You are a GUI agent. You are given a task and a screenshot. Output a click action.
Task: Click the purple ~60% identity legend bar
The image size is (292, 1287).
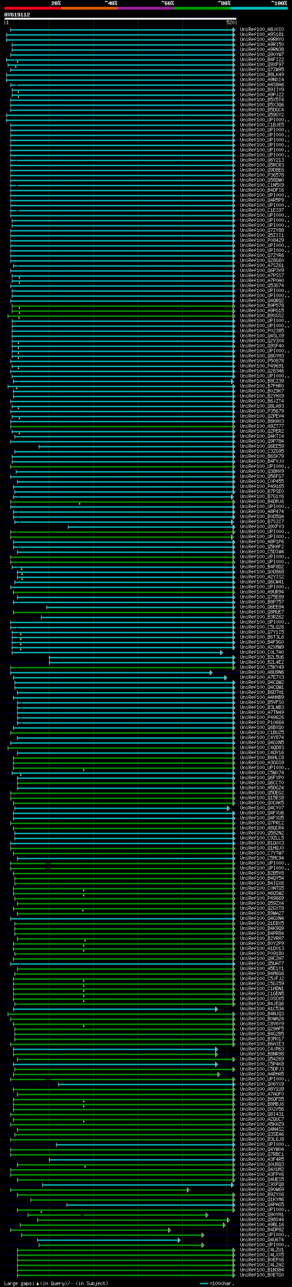(x=146, y=8)
